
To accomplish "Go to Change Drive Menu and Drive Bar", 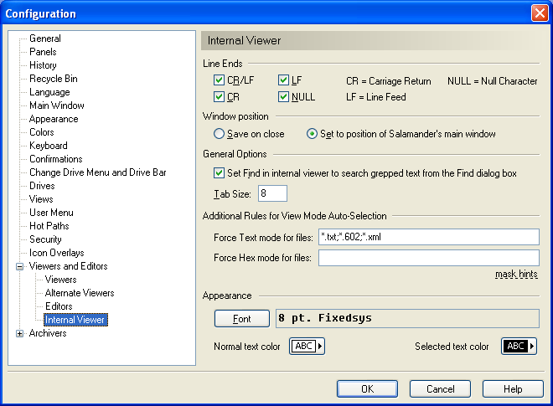I will [97, 172].
